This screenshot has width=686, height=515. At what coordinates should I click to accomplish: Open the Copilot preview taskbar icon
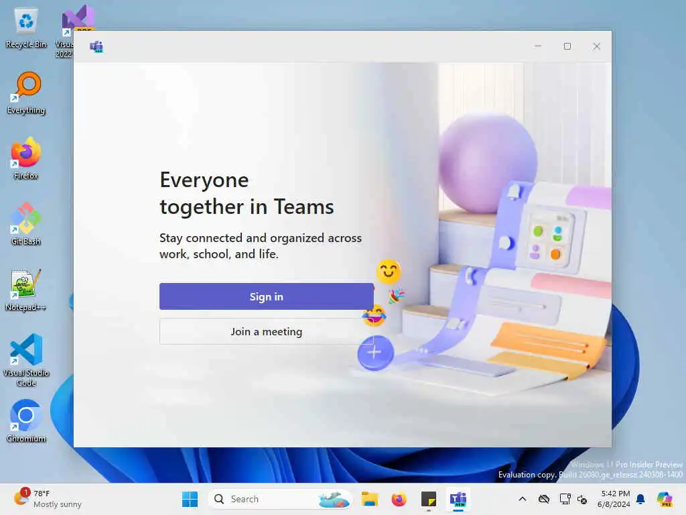pos(665,499)
